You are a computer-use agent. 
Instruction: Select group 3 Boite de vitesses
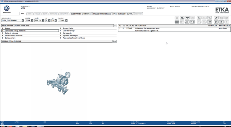(x=30, y=33)
